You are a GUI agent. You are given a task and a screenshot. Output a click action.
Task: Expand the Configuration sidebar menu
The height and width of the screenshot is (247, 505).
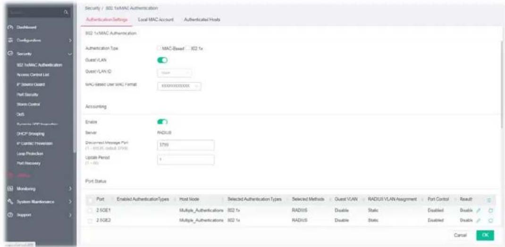[x=38, y=41]
